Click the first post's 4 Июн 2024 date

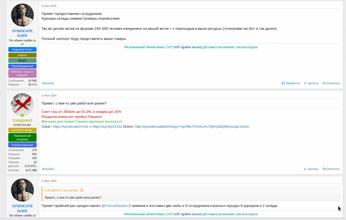(49, 6)
